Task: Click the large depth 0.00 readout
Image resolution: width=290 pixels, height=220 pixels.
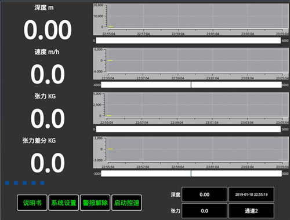Action: click(48, 30)
